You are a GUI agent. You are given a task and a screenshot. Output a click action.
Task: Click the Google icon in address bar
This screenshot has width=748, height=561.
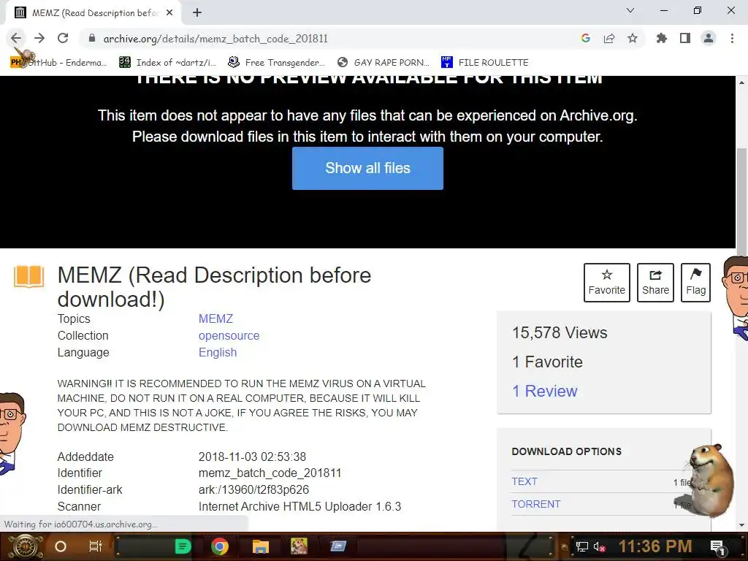pyautogui.click(x=585, y=38)
